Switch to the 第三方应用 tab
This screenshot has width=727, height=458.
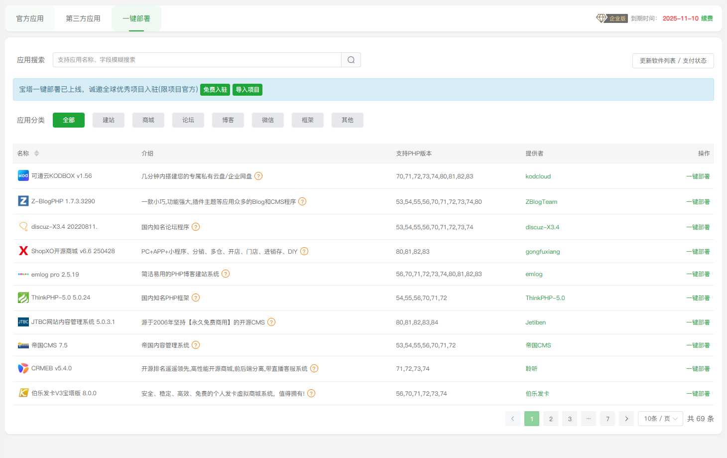point(83,18)
